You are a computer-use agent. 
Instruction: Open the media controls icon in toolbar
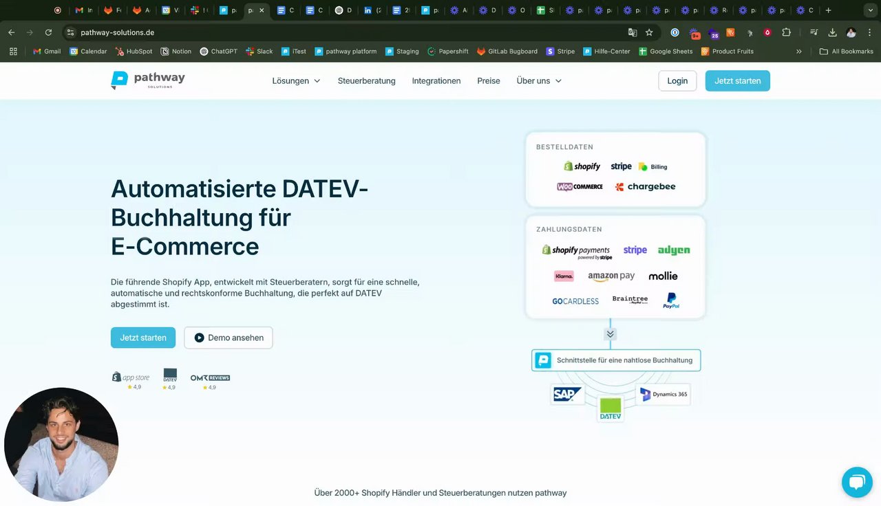coord(814,32)
